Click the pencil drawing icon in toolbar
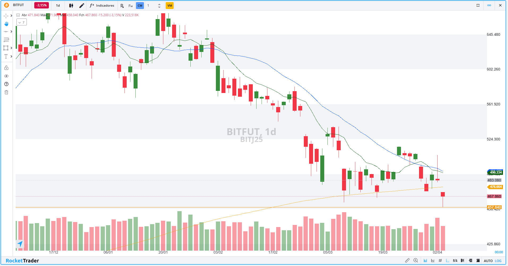The width and height of the screenshot is (508, 266). [x=82, y=6]
